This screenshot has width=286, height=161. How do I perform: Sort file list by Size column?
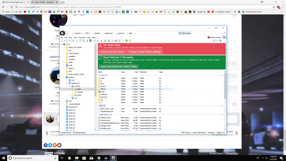pyautogui.click(x=136, y=72)
